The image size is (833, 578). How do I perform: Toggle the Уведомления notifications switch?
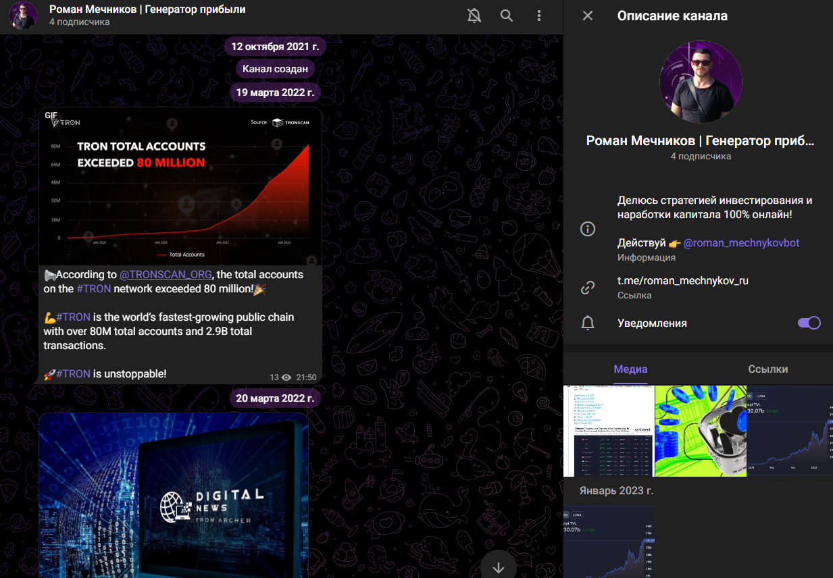tap(809, 323)
